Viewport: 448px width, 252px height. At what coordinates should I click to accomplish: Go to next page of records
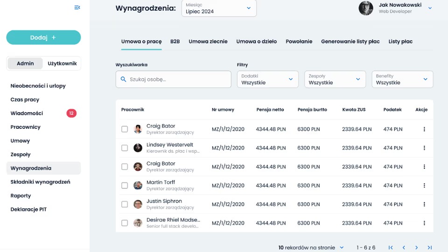417,248
